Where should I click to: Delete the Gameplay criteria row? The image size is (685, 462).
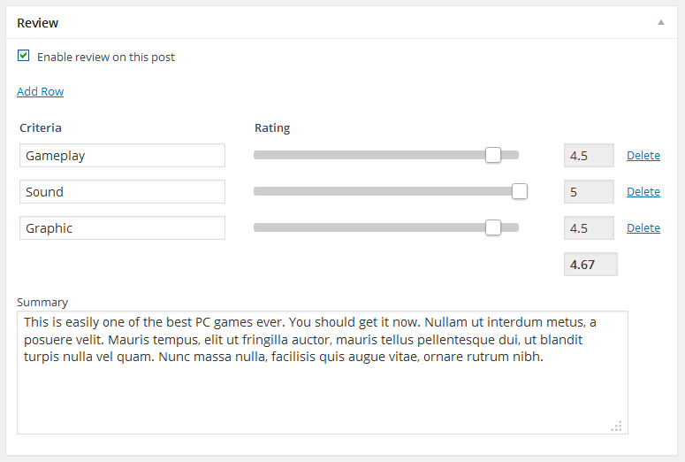point(643,156)
